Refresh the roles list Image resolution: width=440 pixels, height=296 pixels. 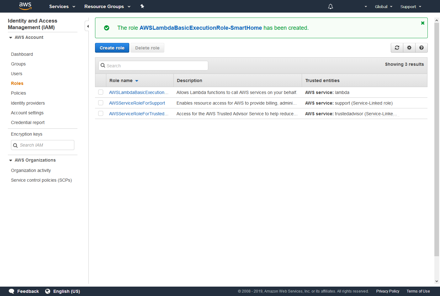(x=397, y=48)
